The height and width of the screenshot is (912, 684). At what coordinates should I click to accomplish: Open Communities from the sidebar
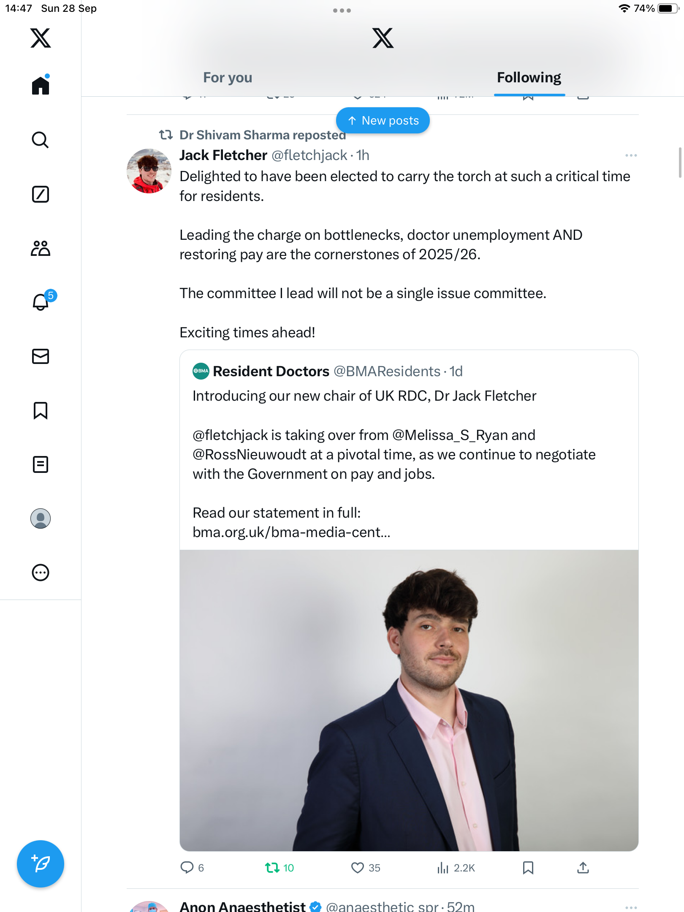(41, 248)
